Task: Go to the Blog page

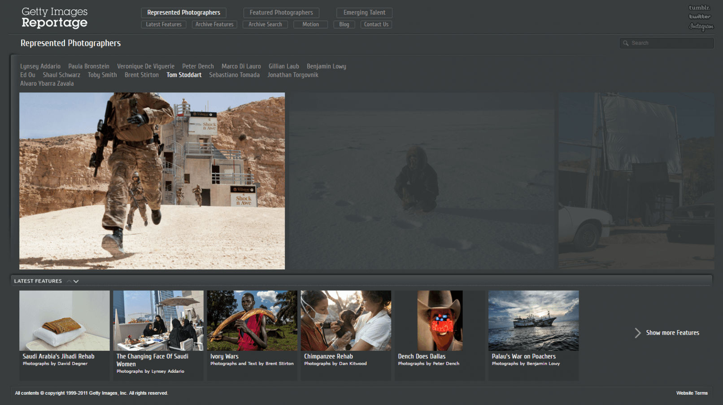Action: pyautogui.click(x=344, y=24)
